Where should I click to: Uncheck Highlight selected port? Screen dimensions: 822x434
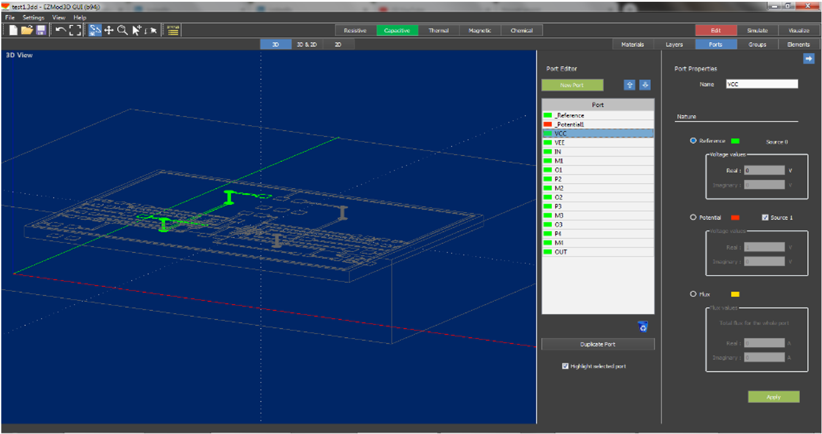[565, 365]
